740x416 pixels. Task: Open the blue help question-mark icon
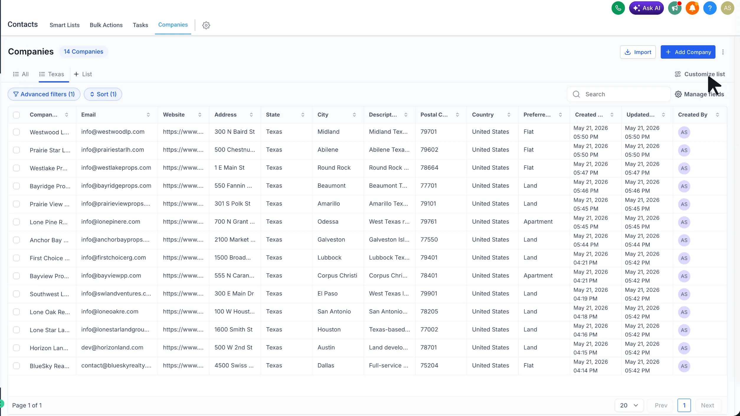click(x=710, y=8)
